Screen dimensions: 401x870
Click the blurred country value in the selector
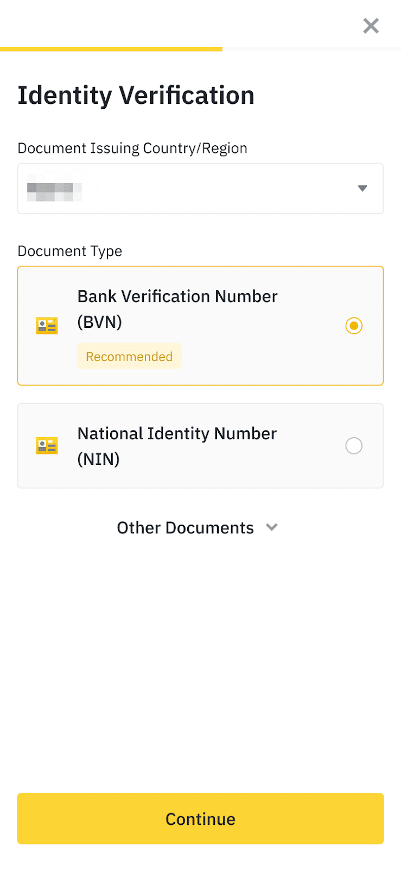[x=54, y=189]
